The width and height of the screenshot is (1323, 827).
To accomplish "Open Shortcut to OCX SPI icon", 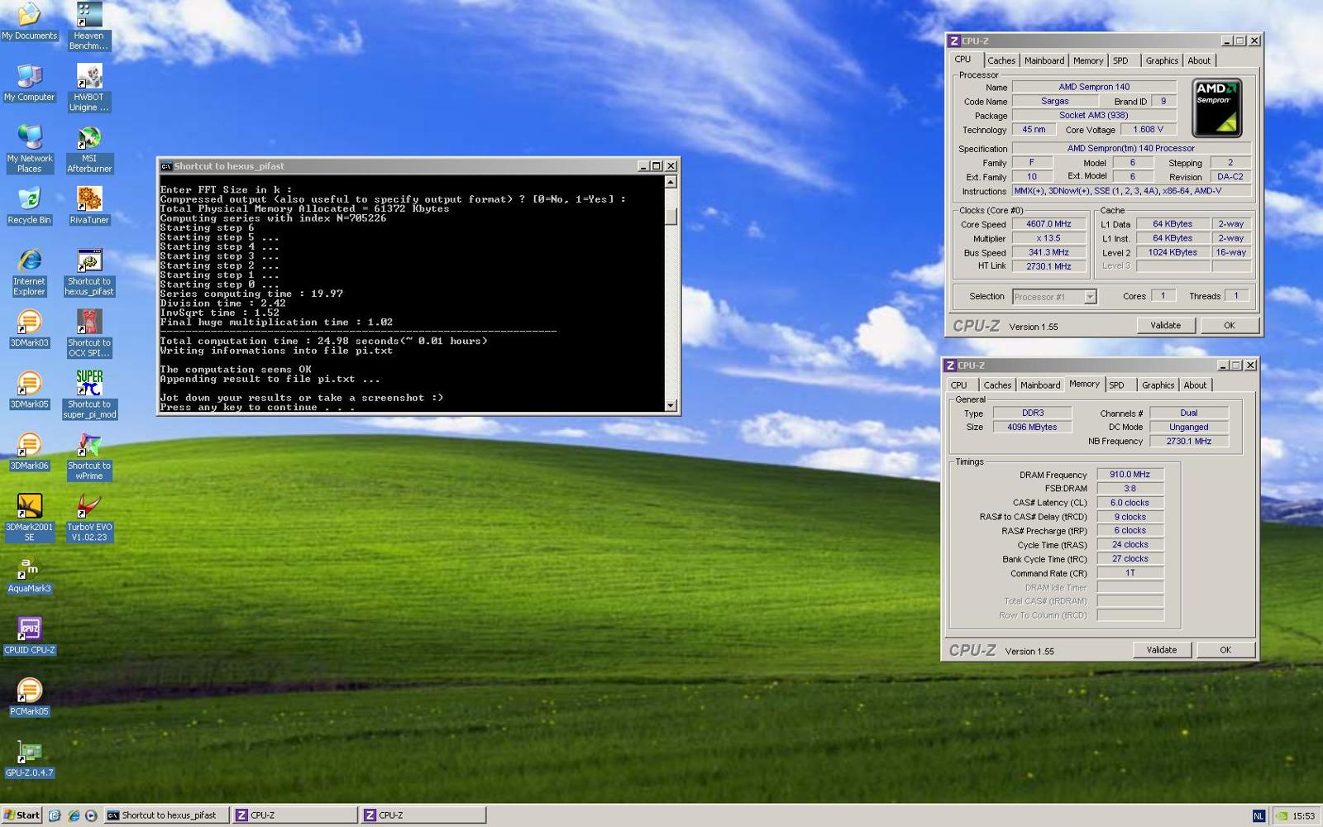I will pos(88,333).
